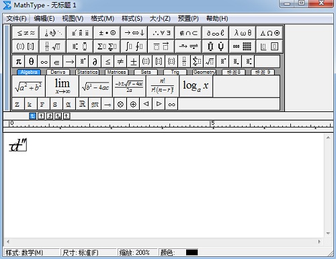Image resolution: width=336 pixels, height=259 pixels.
Task: Insert the small-bar square root template
Action: pyautogui.click(x=210, y=61)
